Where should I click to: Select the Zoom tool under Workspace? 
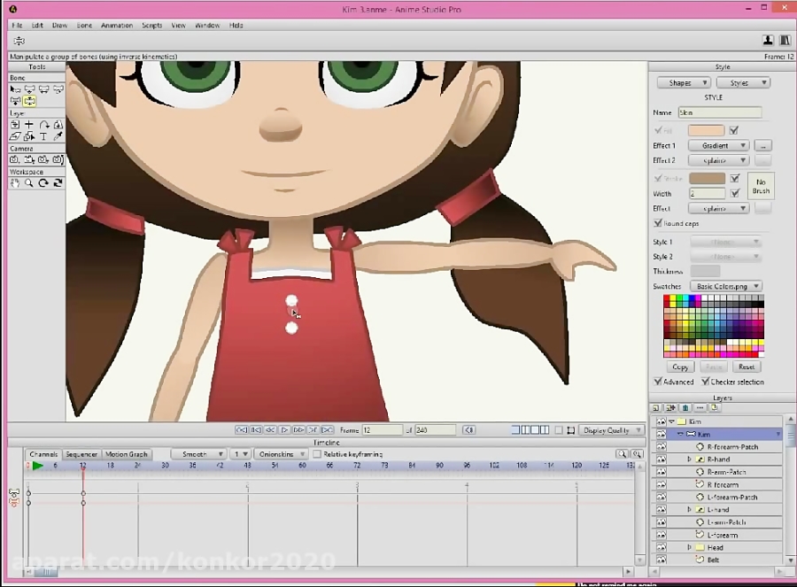point(29,182)
